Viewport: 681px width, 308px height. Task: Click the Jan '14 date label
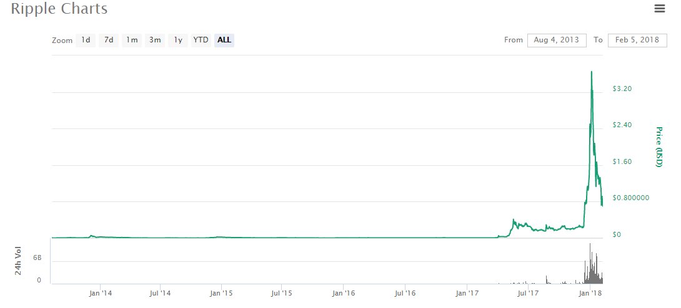pyautogui.click(x=101, y=293)
